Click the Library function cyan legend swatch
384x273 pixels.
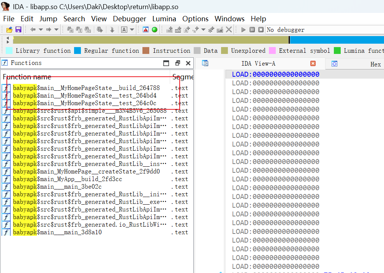pos(9,50)
